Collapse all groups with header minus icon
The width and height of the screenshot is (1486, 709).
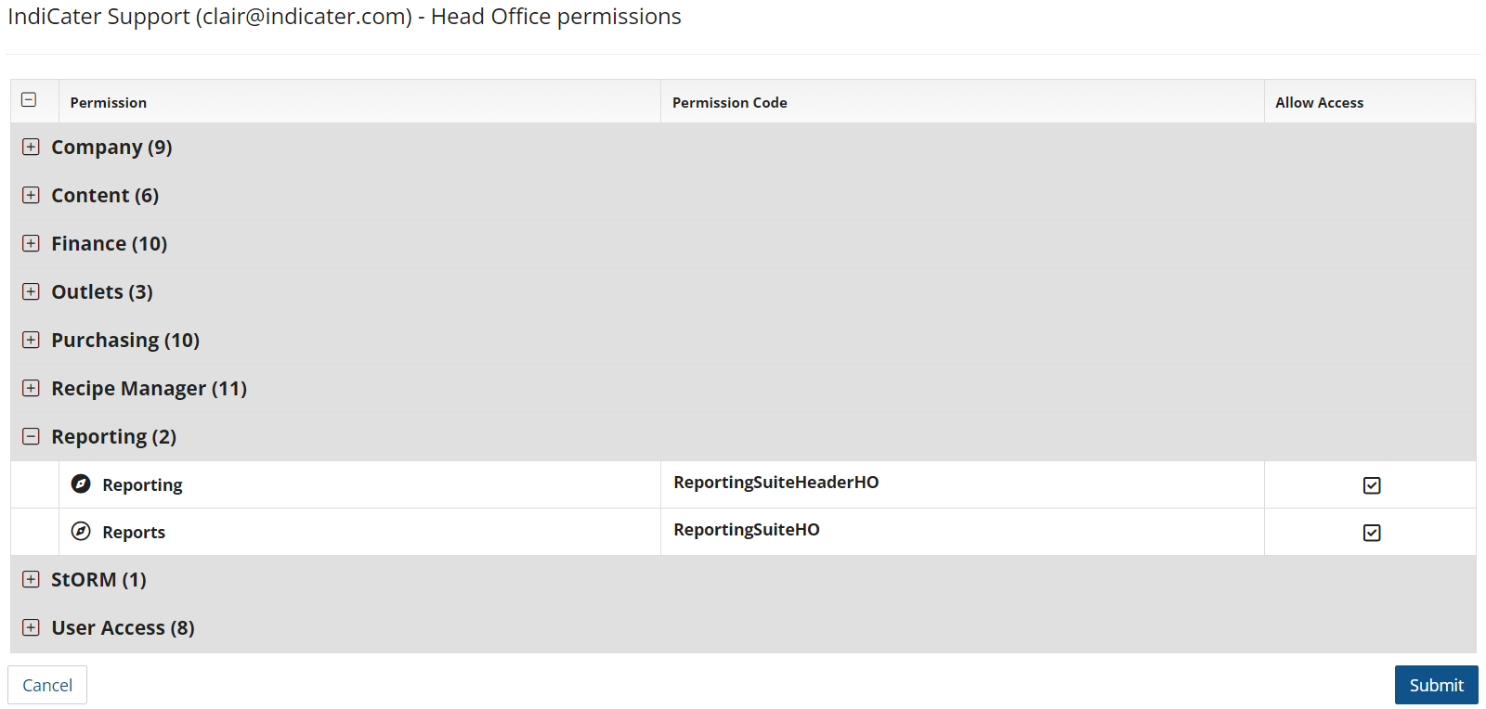coord(29,99)
